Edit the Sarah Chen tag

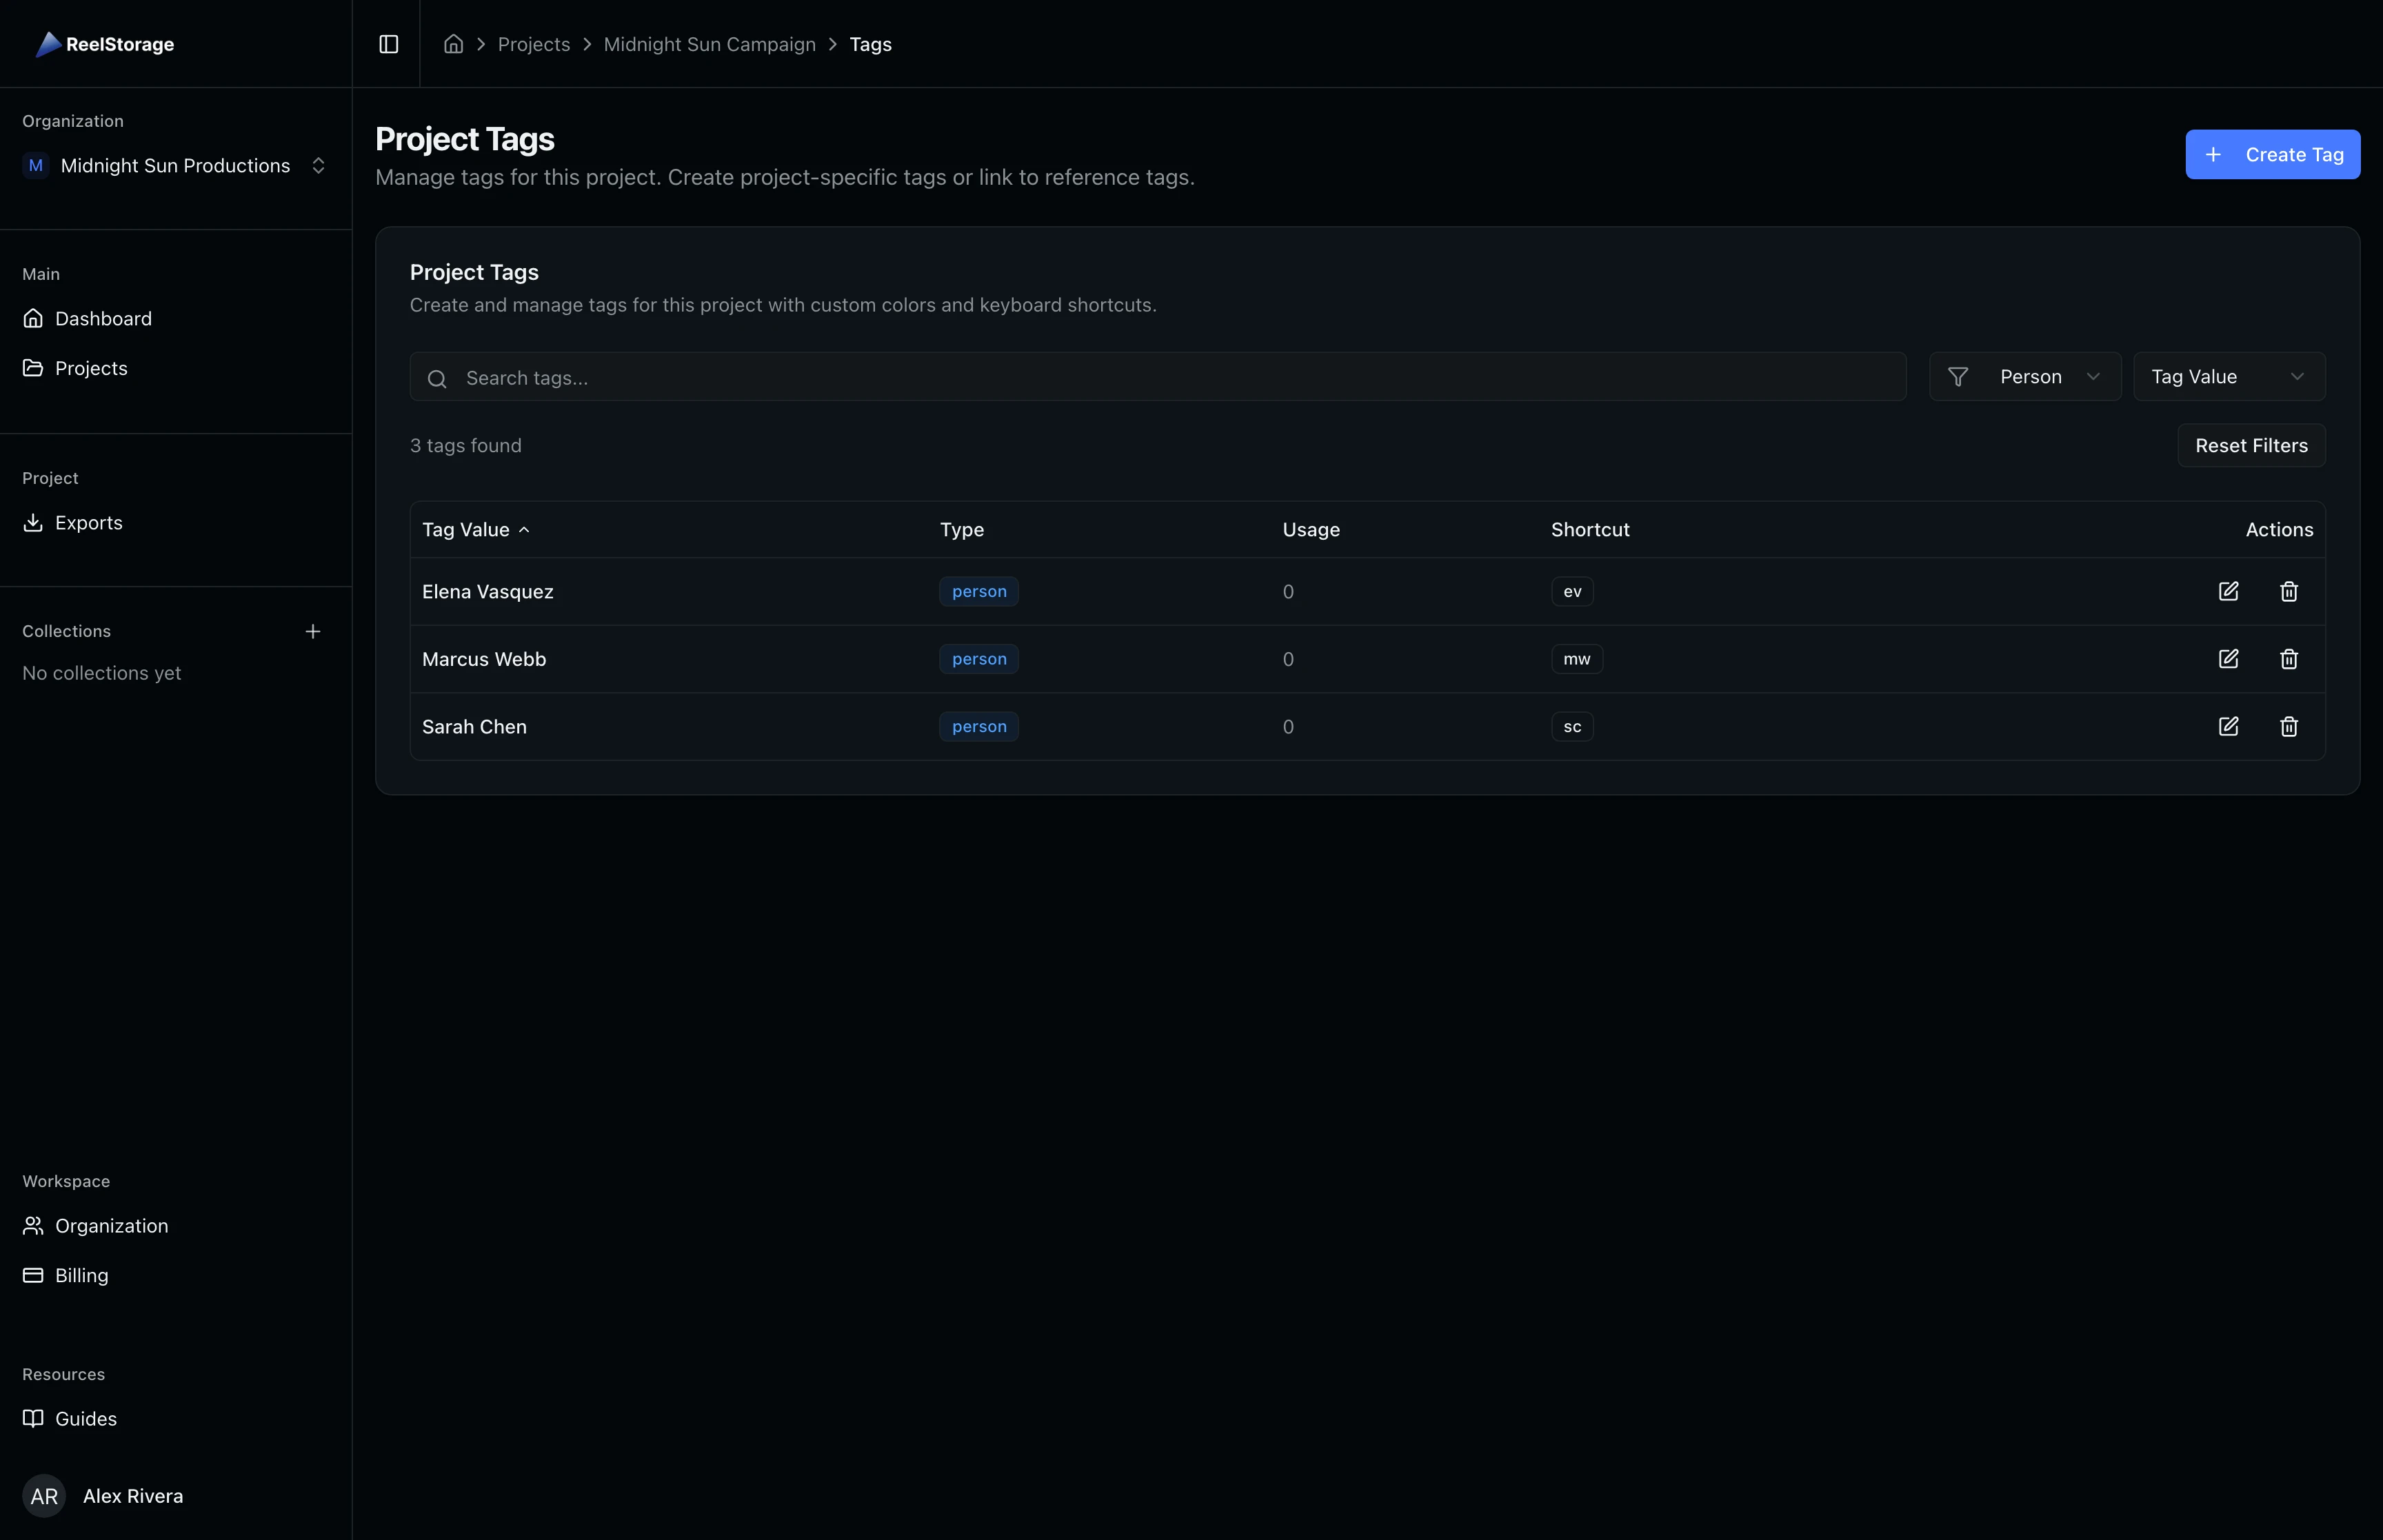click(2228, 727)
